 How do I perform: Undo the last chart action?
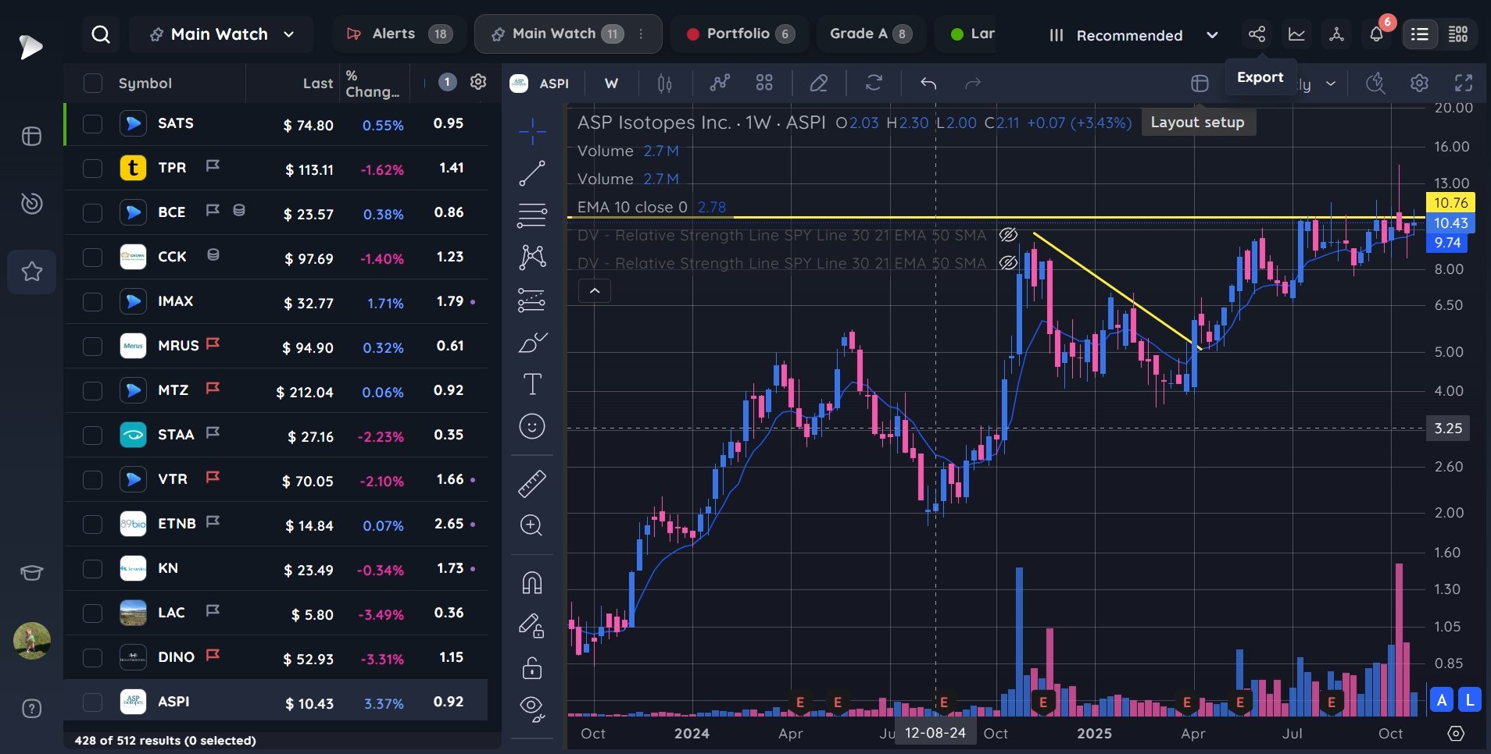coord(928,84)
